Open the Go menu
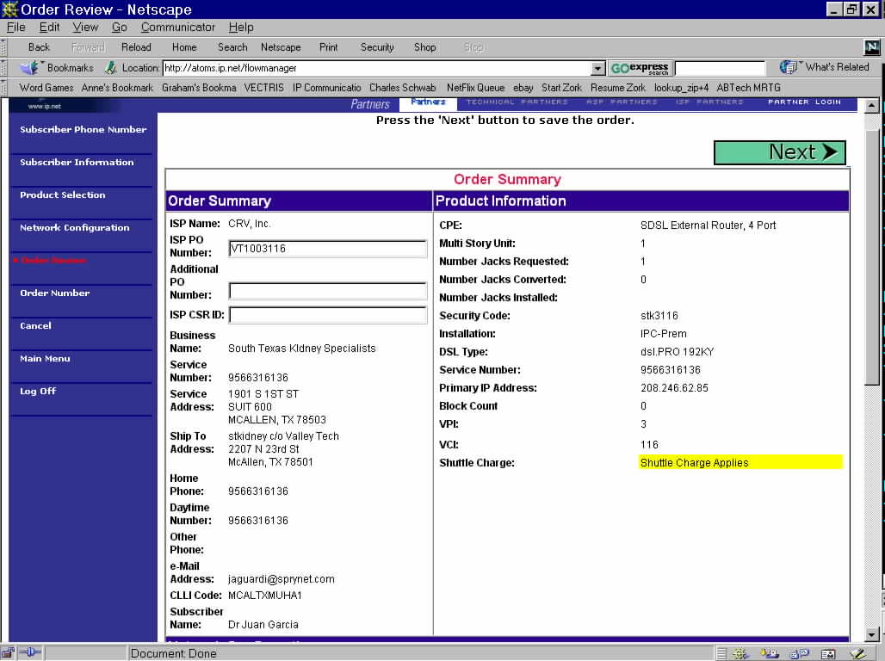This screenshot has width=885, height=661. pyautogui.click(x=119, y=27)
